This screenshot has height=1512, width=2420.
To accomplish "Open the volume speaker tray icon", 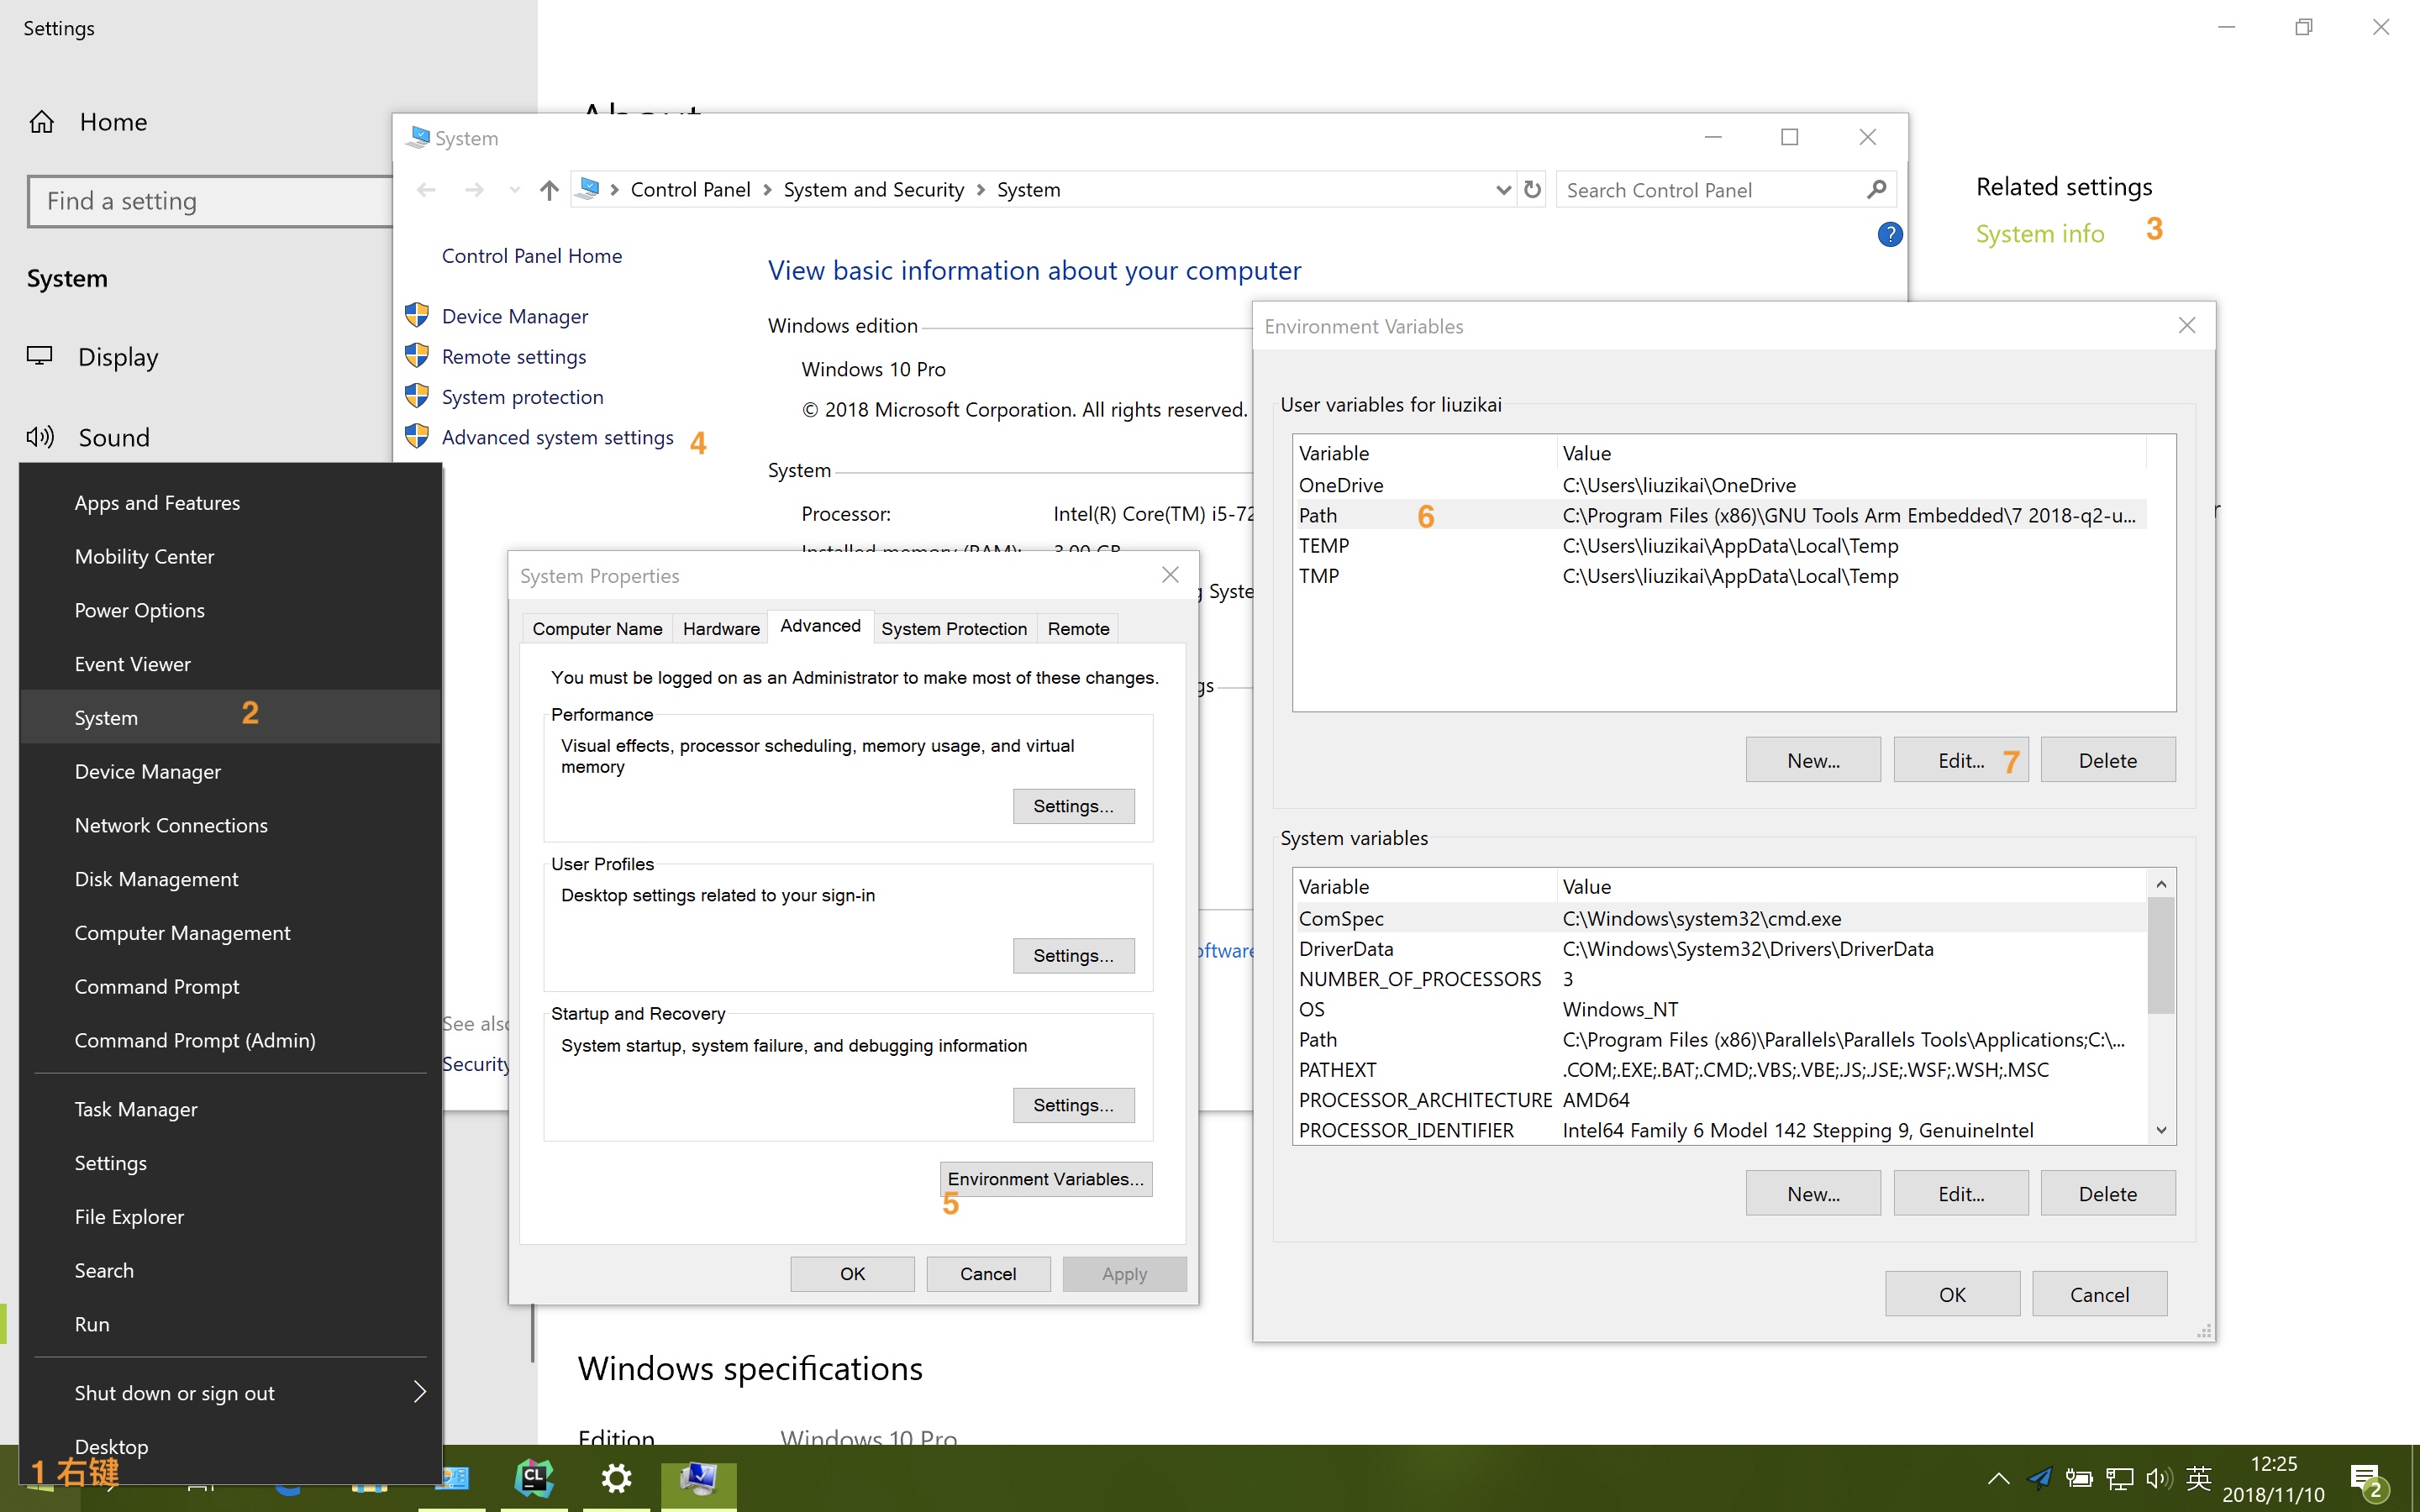I will tap(2158, 1478).
